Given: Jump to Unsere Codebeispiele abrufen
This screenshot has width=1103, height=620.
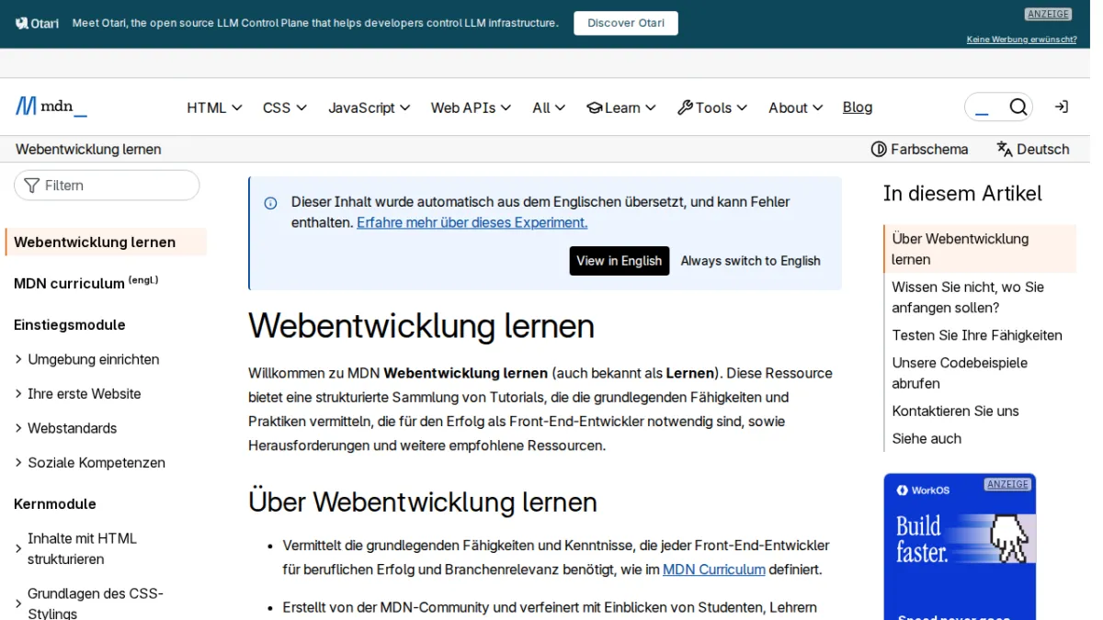Looking at the screenshot, I should (x=980, y=373).
